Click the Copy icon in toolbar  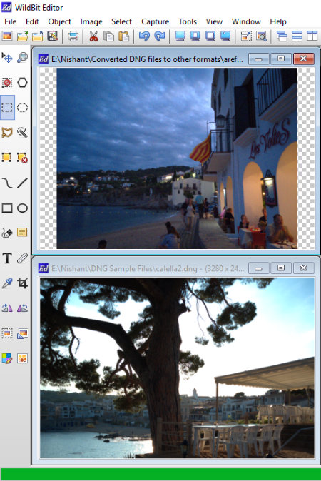coord(108,36)
